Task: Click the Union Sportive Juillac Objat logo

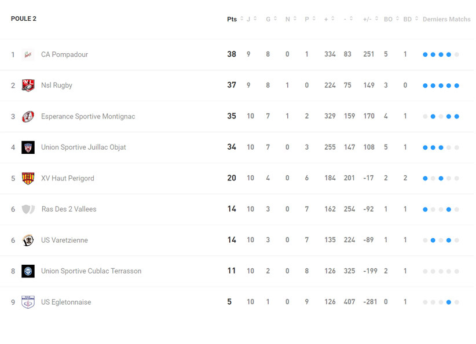Action: point(28,147)
